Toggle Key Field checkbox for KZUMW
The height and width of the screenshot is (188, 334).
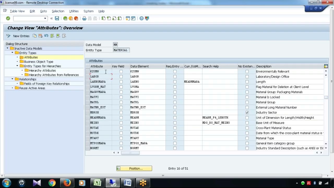click(121, 71)
